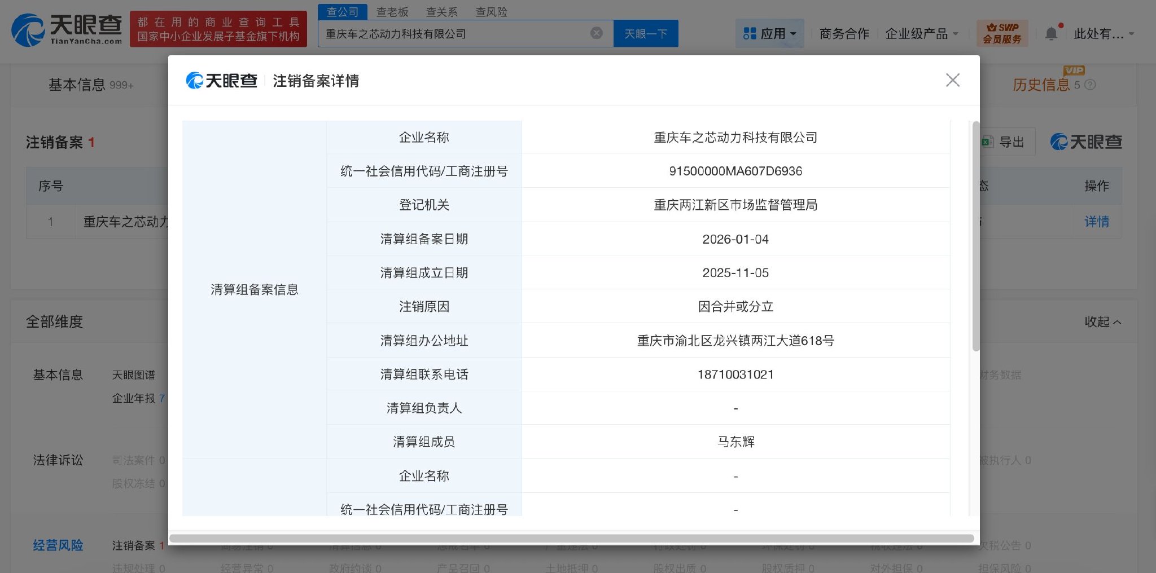Click the 法律诉讼 category label
The height and width of the screenshot is (573, 1156).
tap(58, 460)
